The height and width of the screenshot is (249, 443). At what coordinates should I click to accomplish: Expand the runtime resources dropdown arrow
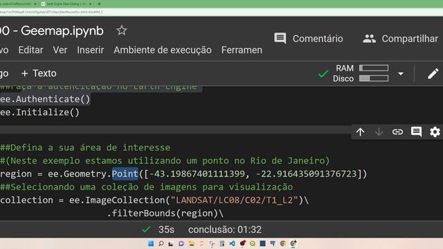[401, 74]
